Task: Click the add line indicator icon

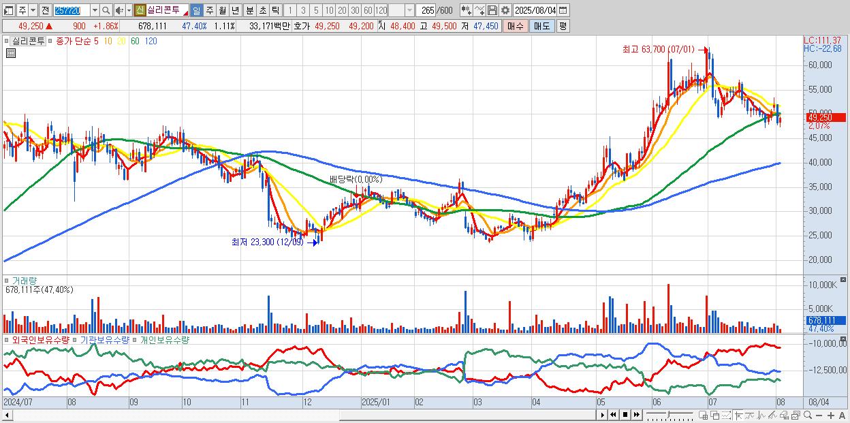Action: (479, 10)
